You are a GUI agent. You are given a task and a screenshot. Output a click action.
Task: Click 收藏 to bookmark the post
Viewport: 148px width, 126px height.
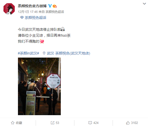[x=19, y=123]
